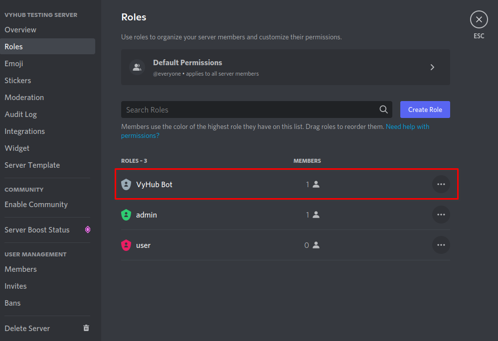Click the magnifying glass in Search Roles
This screenshot has width=498, height=341.
click(x=383, y=110)
